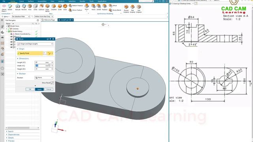Switch to the Curve ribbon tab
The image size is (253, 142).
21,1
